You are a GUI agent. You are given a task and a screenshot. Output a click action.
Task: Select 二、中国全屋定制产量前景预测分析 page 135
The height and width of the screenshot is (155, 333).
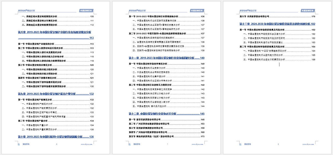click(58, 130)
